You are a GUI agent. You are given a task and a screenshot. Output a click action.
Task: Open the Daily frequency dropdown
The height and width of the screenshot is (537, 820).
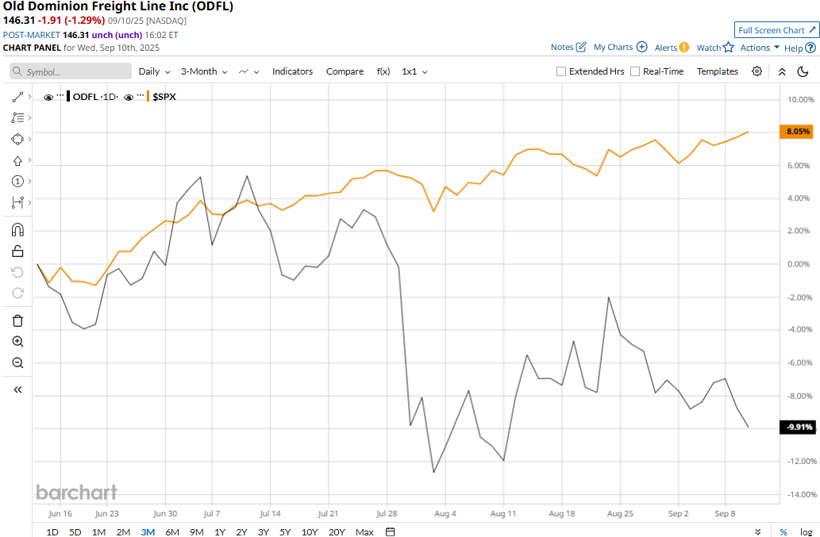click(x=154, y=71)
